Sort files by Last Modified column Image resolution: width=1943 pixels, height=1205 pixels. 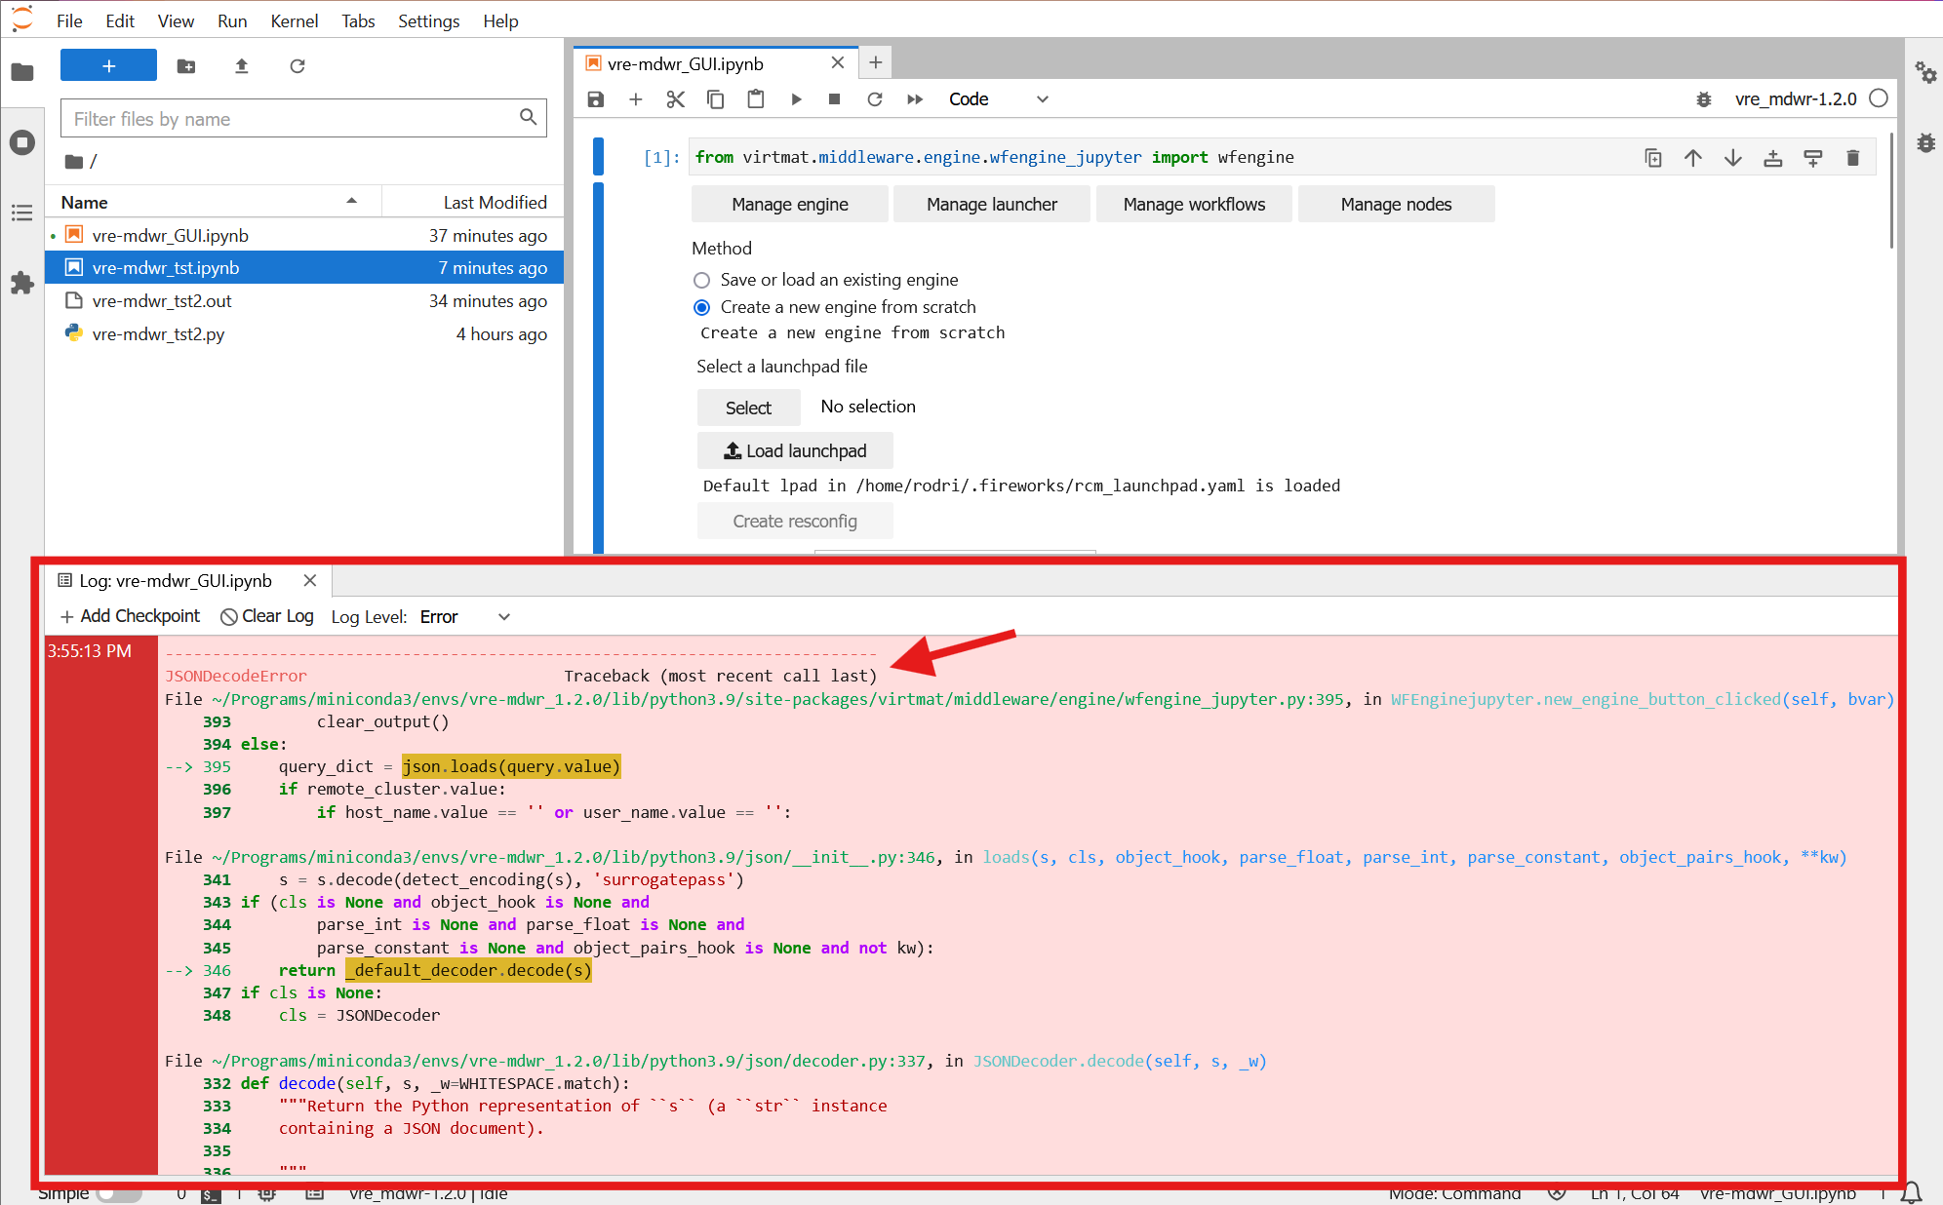tap(473, 203)
